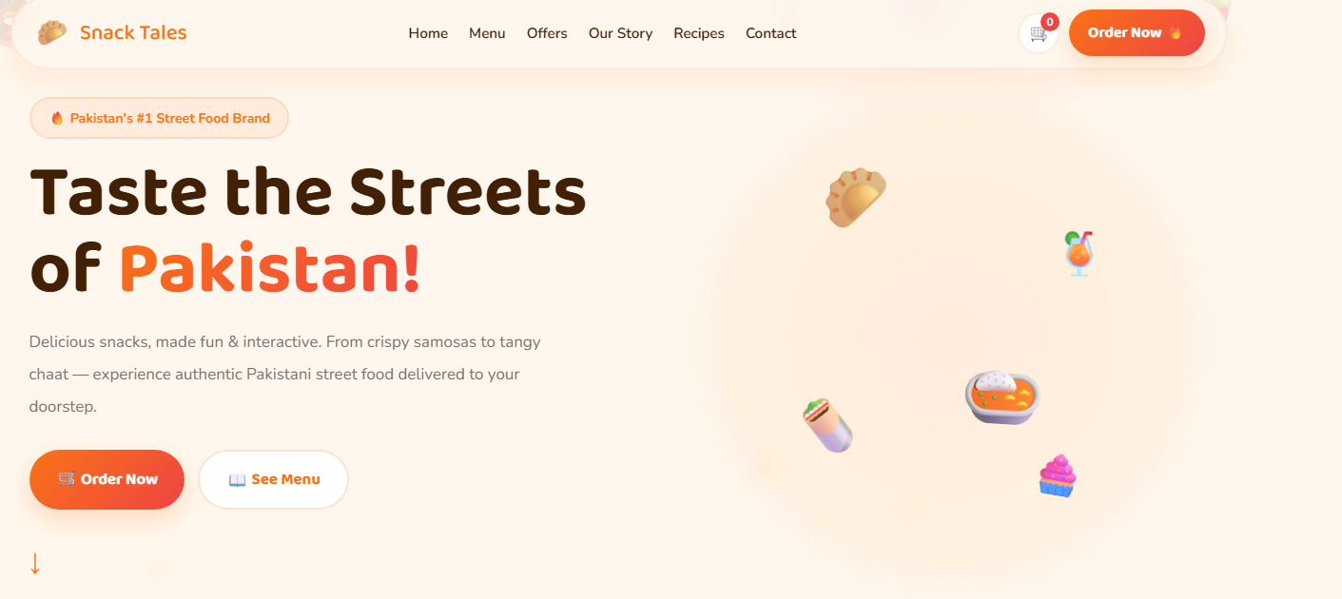This screenshot has height=599, width=1342.
Task: Open the Recipes page
Action: (699, 33)
